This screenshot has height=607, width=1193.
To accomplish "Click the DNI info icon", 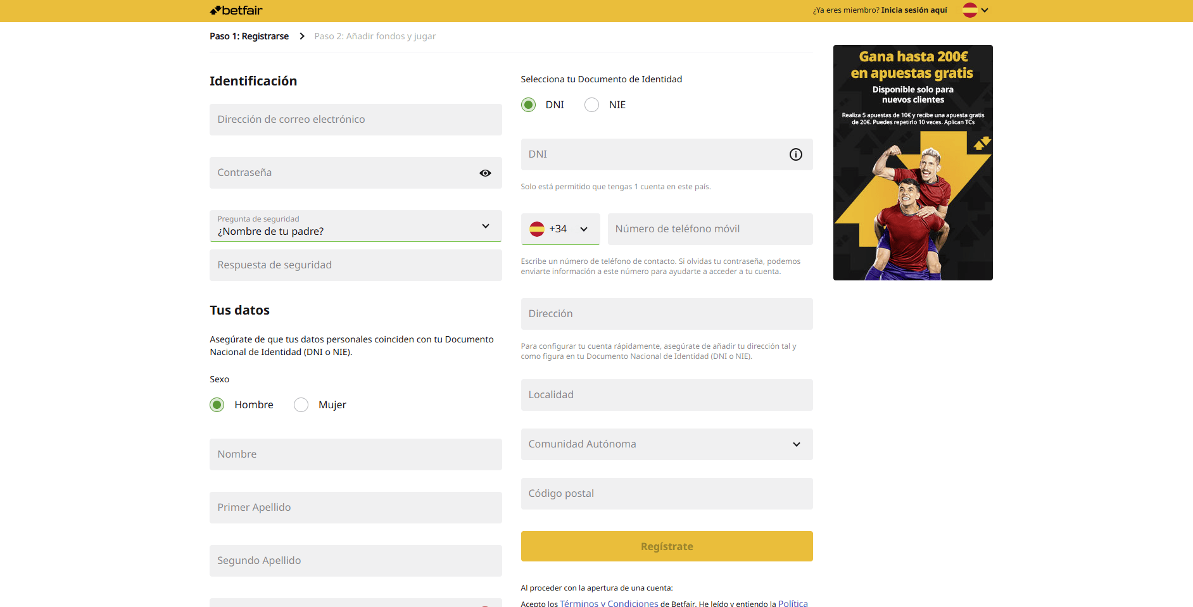I will (x=796, y=154).
